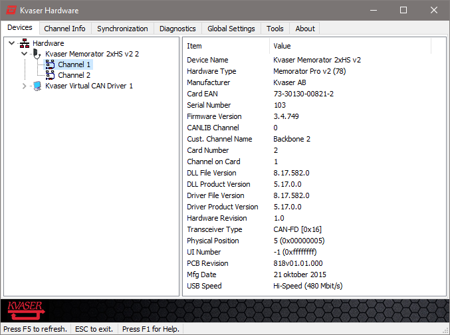Maximize the Kvaser Hardware window
The height and width of the screenshot is (335, 450).
click(x=403, y=11)
